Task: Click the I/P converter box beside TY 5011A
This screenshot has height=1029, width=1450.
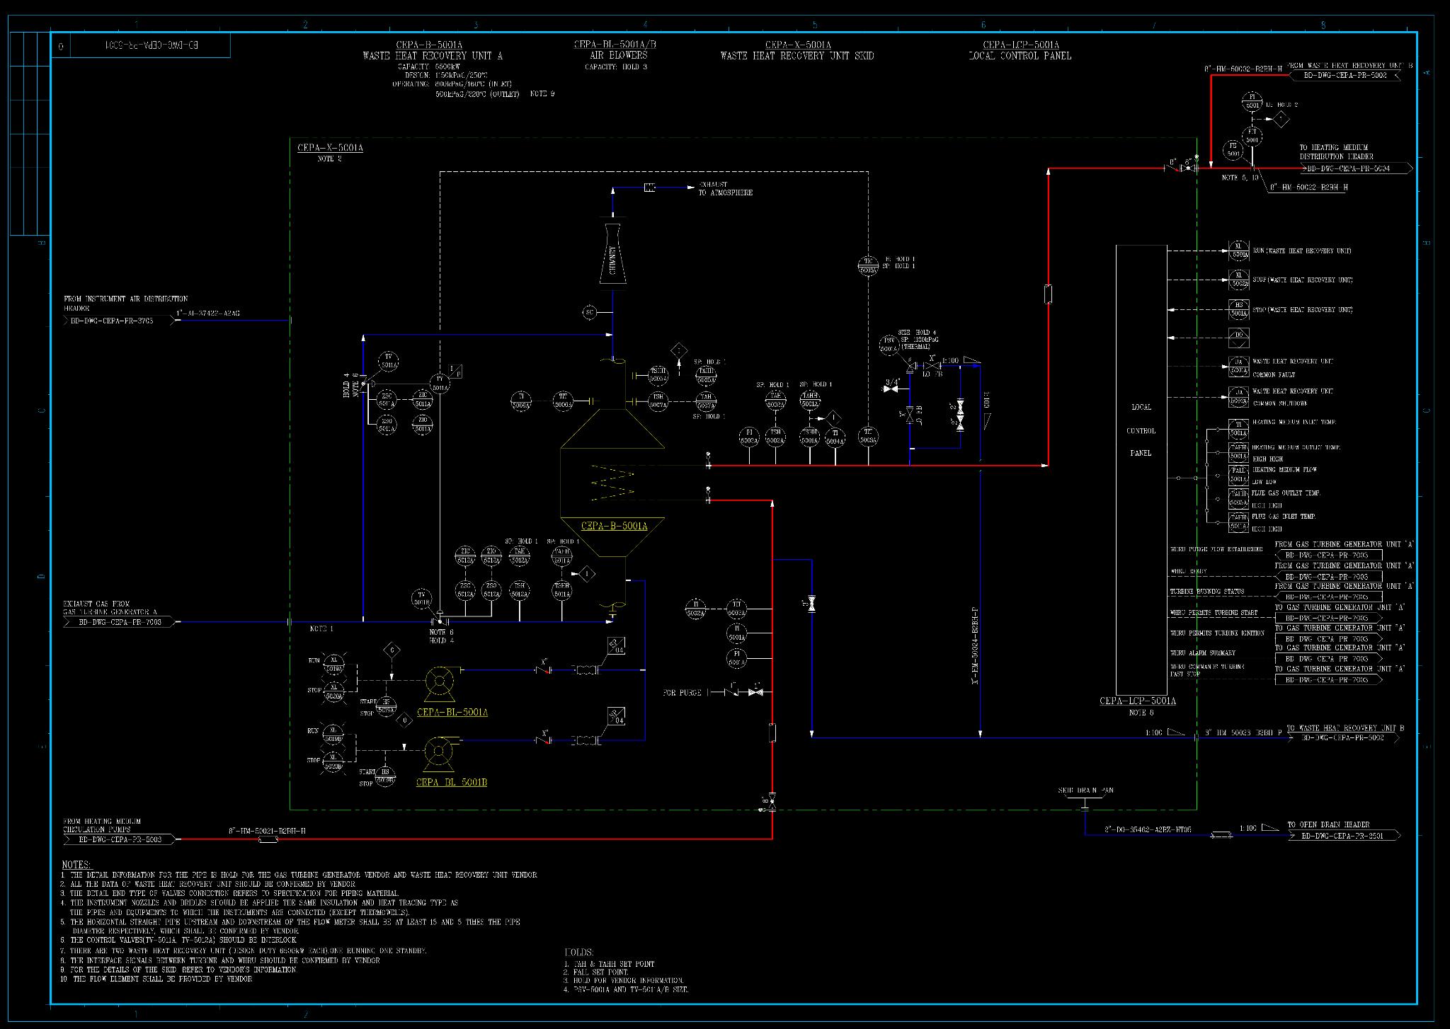Action: pyautogui.click(x=456, y=371)
